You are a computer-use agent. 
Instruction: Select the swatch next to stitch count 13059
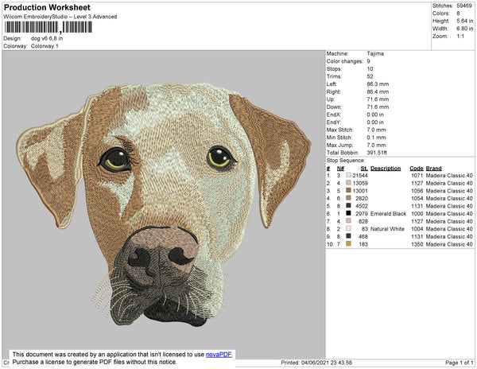point(348,183)
